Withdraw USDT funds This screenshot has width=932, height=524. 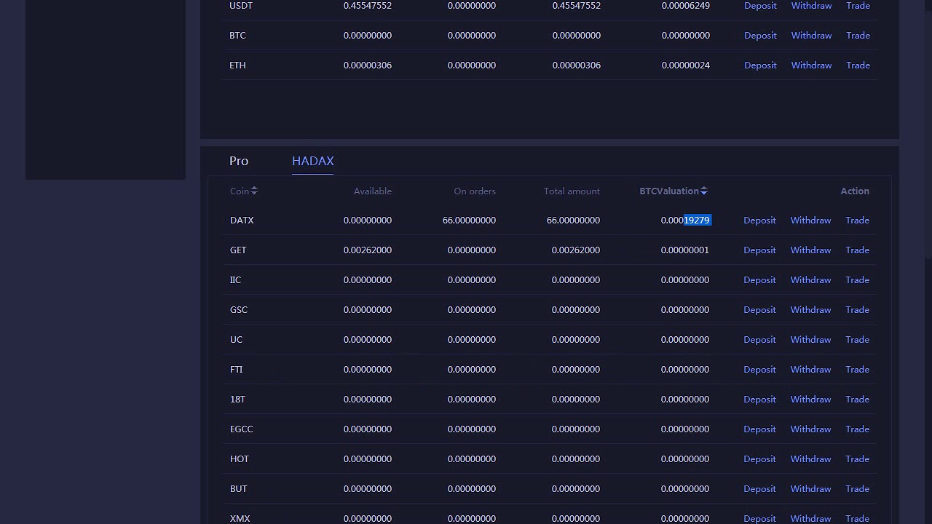click(x=811, y=6)
